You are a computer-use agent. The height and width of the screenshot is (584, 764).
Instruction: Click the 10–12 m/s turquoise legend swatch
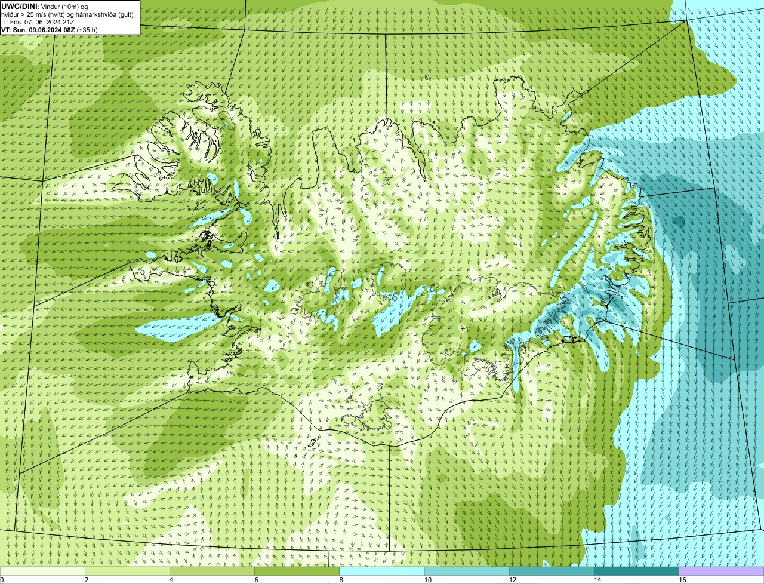[467, 571]
